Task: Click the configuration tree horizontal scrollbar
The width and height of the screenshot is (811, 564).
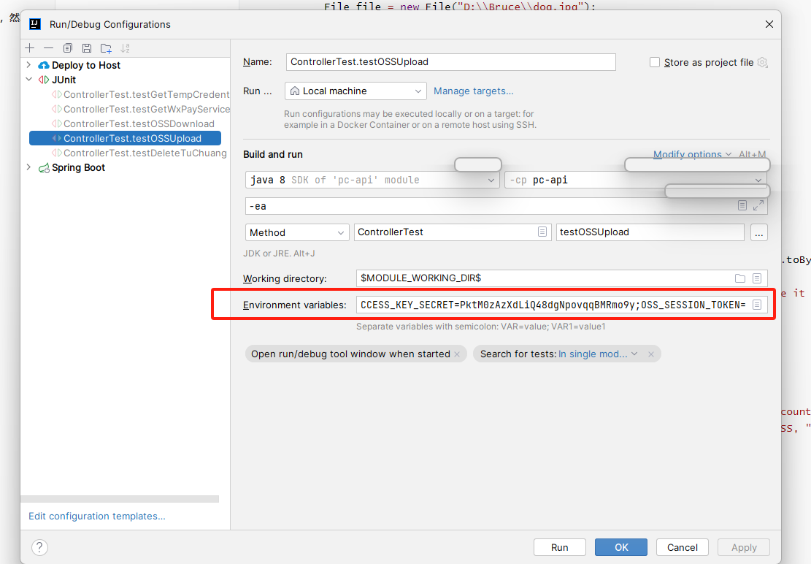Action: click(x=120, y=499)
